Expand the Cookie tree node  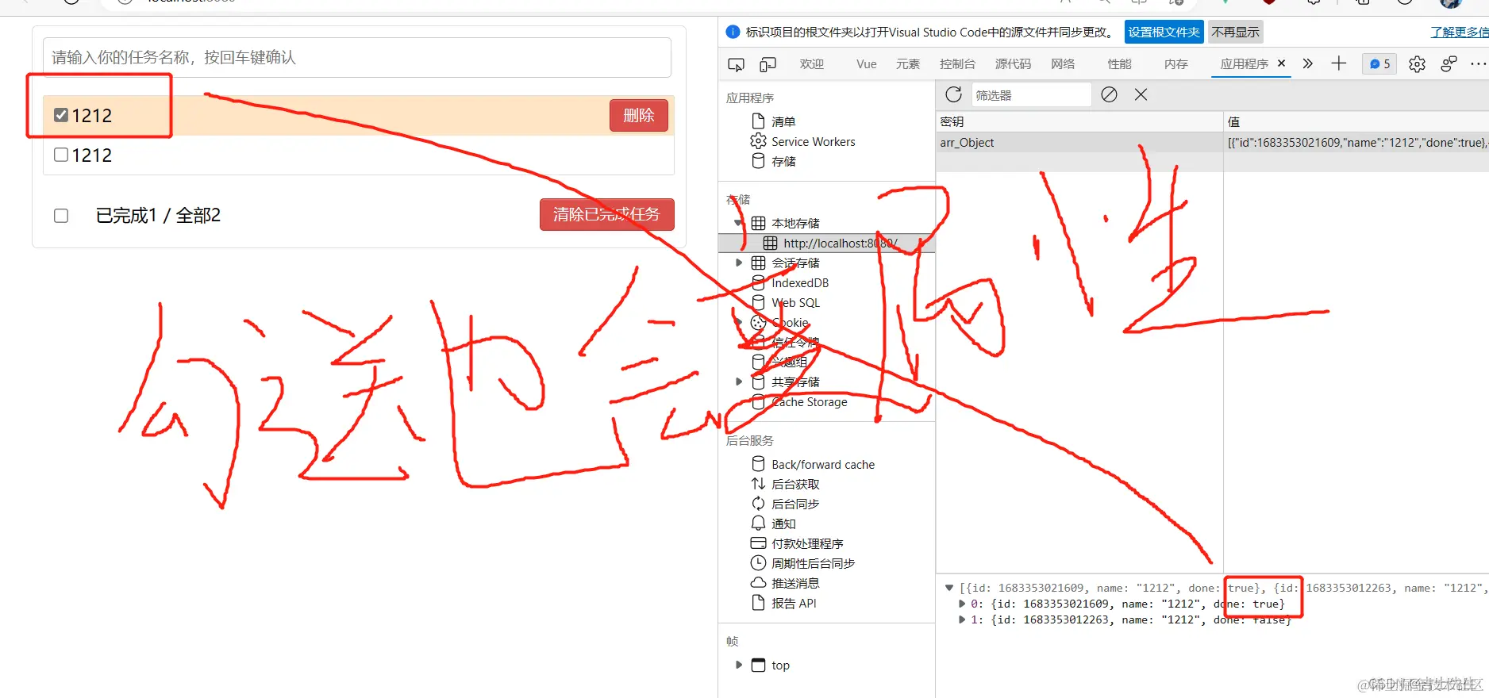pyautogui.click(x=739, y=322)
